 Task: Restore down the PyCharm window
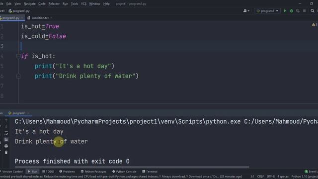click(312, 3)
